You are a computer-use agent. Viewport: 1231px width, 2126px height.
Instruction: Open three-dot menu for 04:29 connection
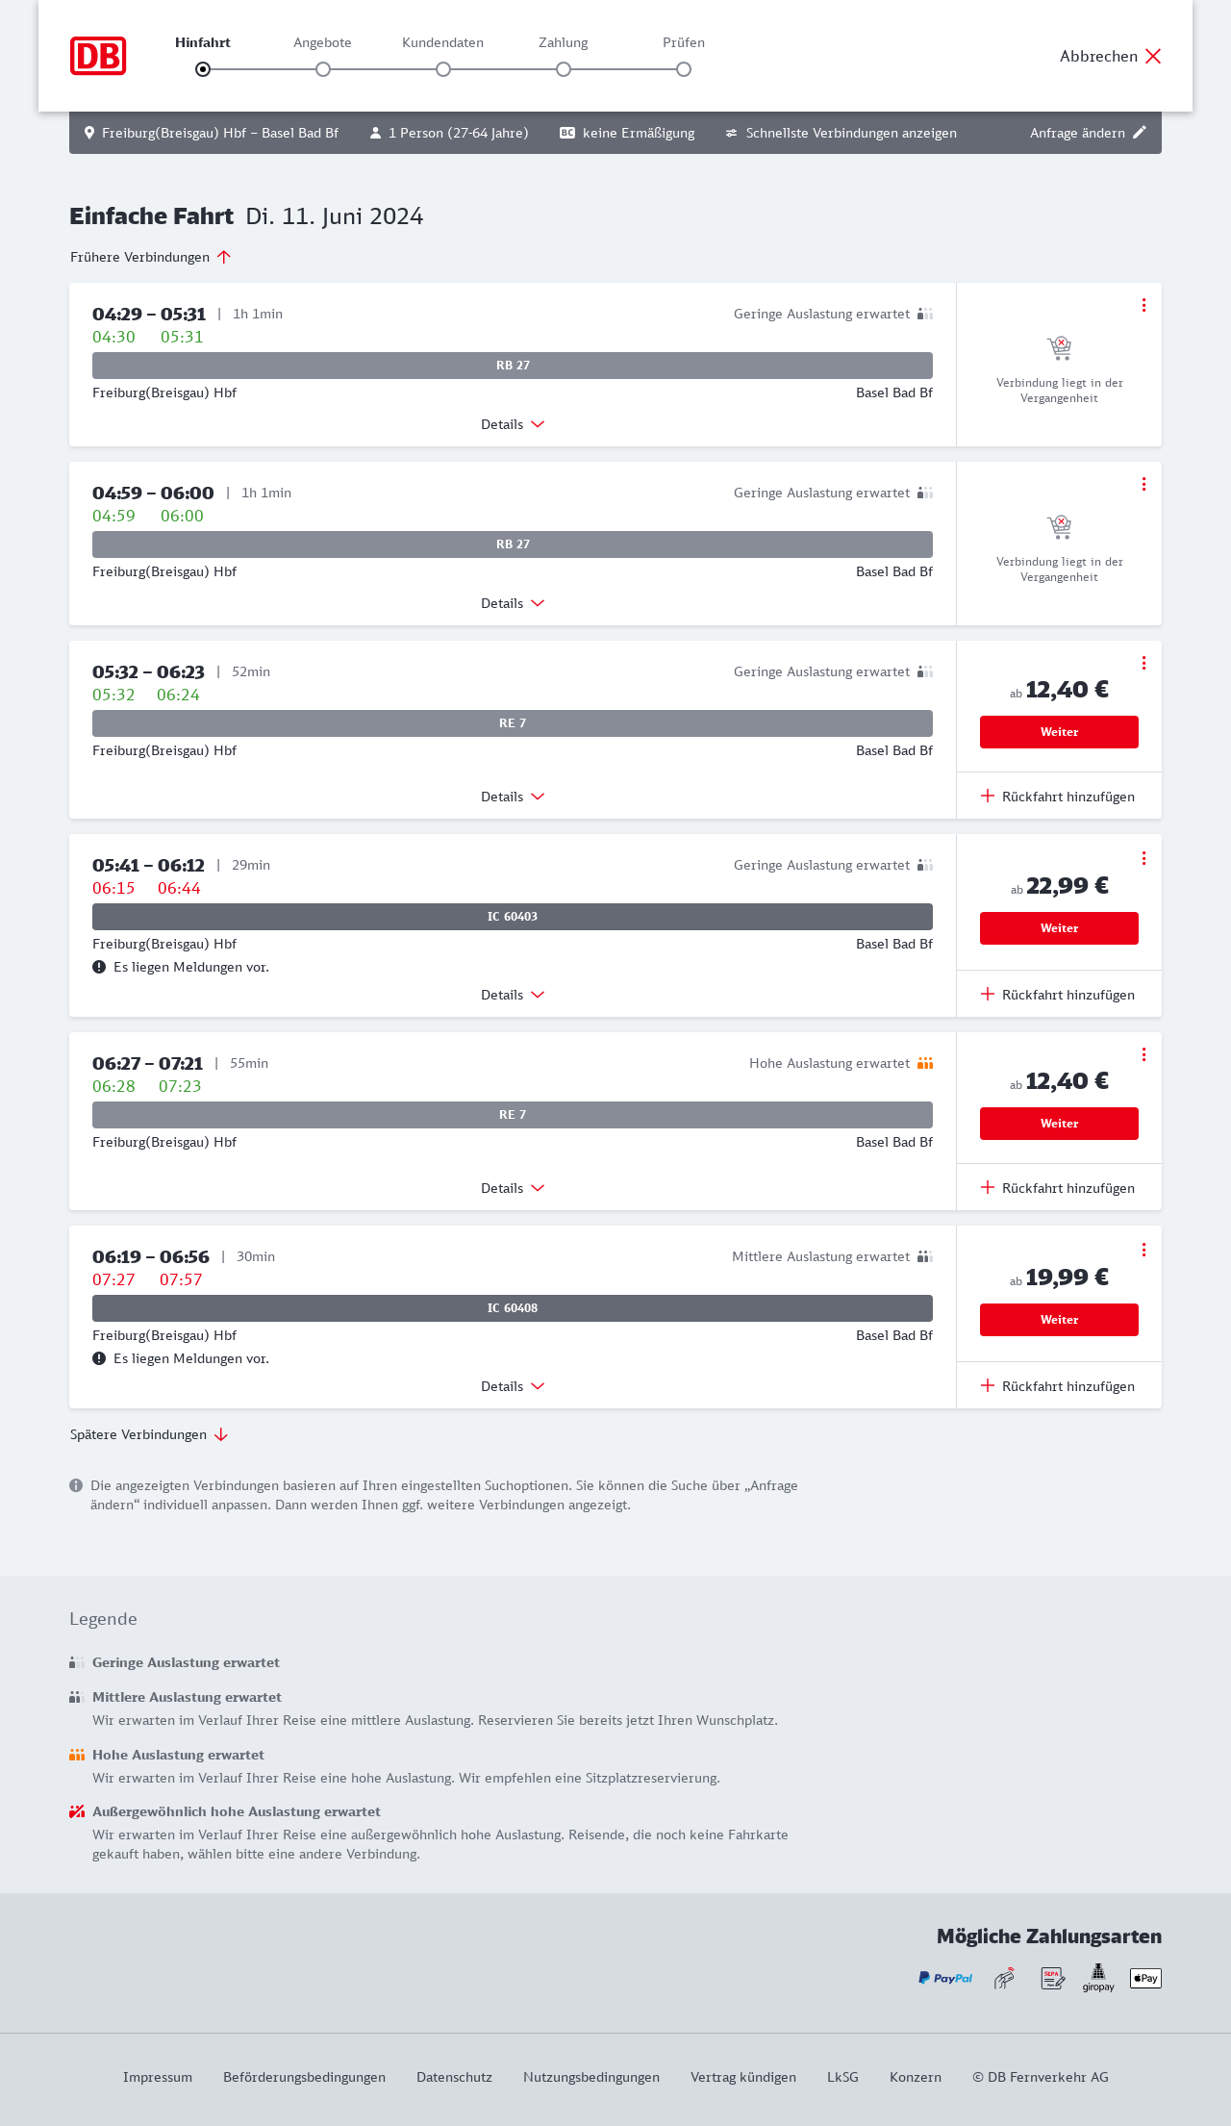coord(1143,305)
